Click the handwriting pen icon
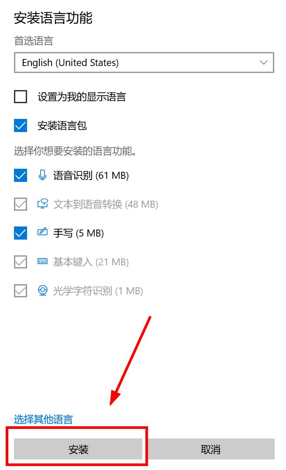The width and height of the screenshot is (286, 470). point(42,232)
